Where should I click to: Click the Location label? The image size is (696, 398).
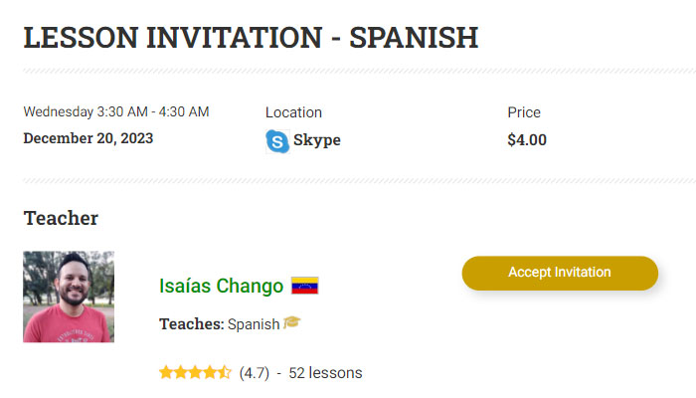pos(293,112)
